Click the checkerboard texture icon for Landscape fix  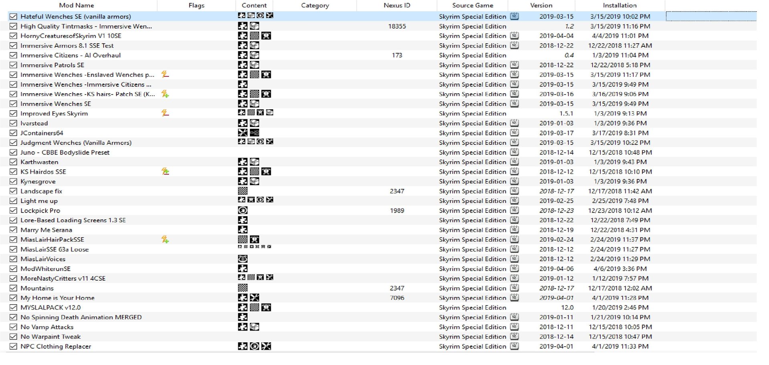click(x=243, y=191)
